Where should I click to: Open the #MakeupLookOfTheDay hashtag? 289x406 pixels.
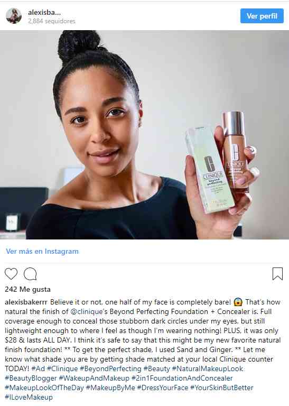click(44, 387)
